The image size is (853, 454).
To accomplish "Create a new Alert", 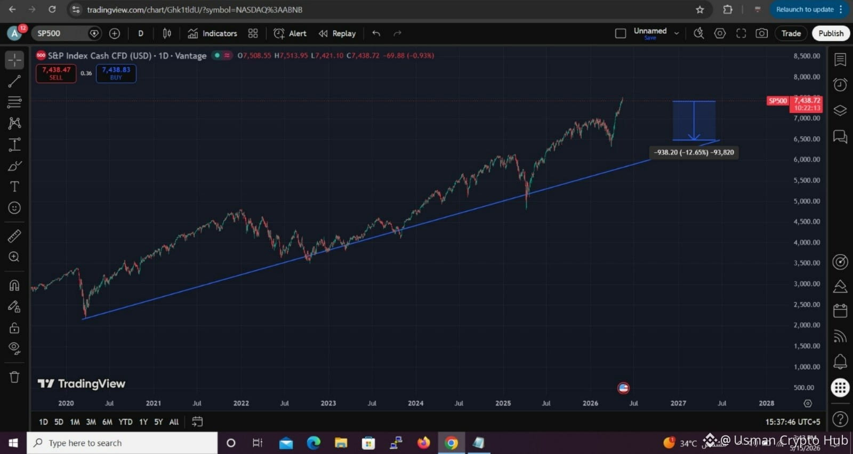I will coord(290,33).
